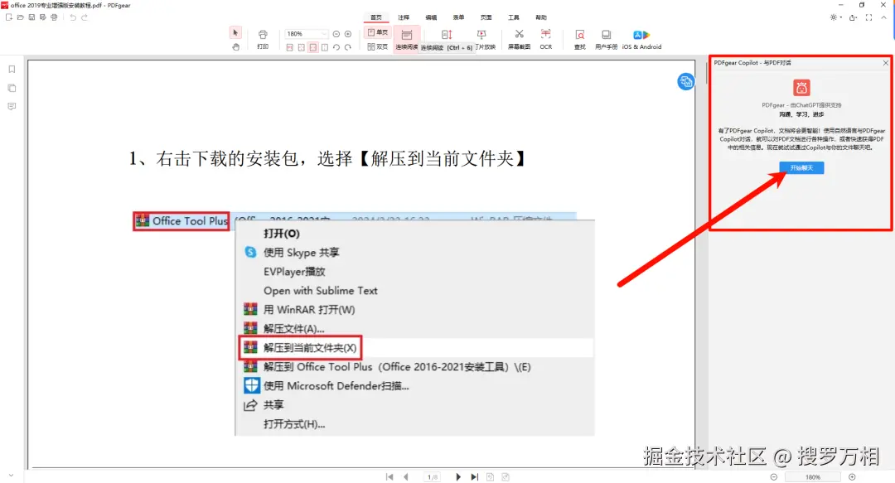
Task: Take a screenshot with 屏幕截图 tool
Action: [x=518, y=36]
